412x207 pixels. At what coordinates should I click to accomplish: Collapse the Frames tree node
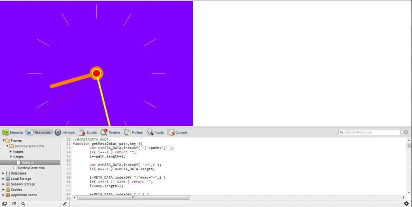tap(3, 141)
